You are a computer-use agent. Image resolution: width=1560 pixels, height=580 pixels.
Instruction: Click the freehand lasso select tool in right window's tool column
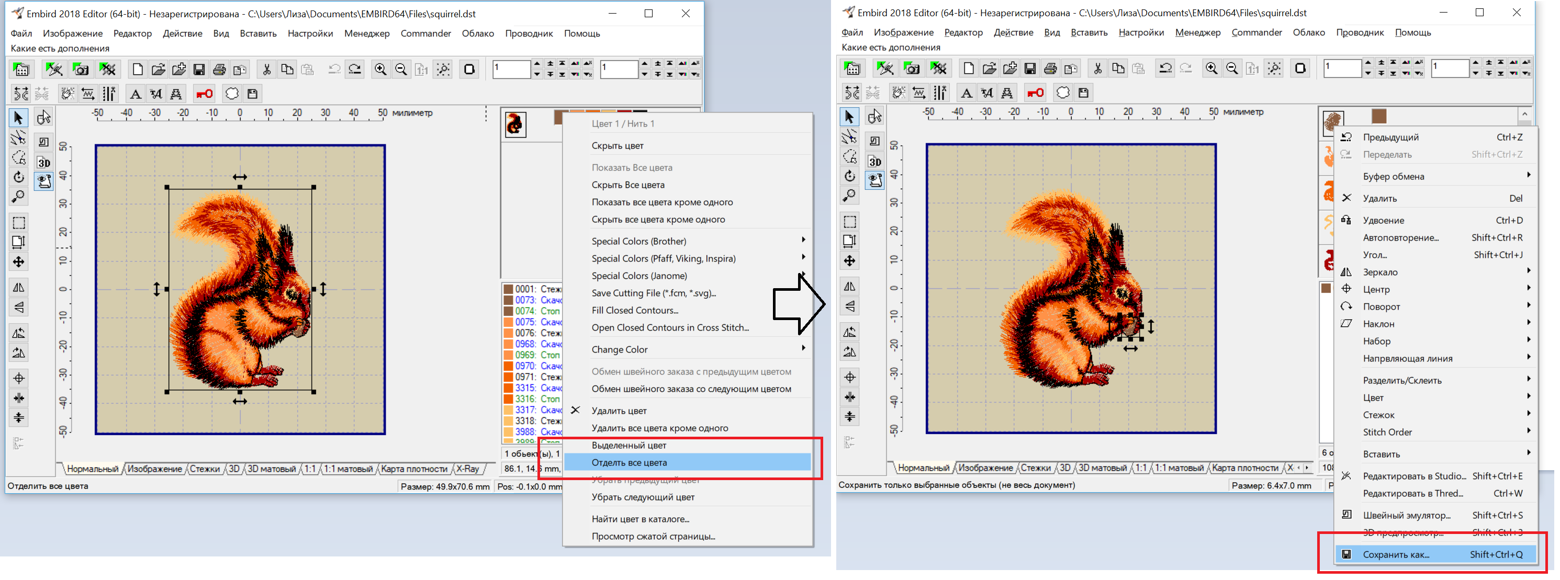pyautogui.click(x=850, y=156)
